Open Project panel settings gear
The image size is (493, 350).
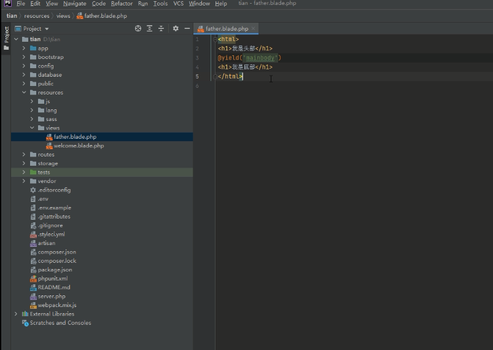[176, 28]
